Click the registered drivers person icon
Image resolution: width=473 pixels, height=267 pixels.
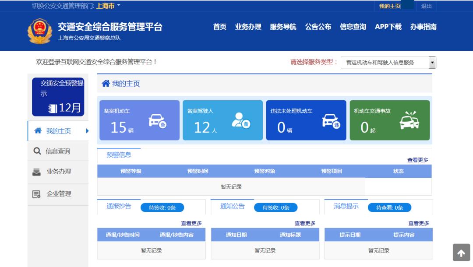(x=240, y=121)
